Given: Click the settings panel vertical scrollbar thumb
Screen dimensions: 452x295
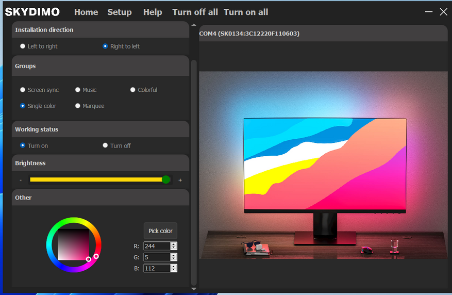Looking at the screenshot, I should point(194,172).
